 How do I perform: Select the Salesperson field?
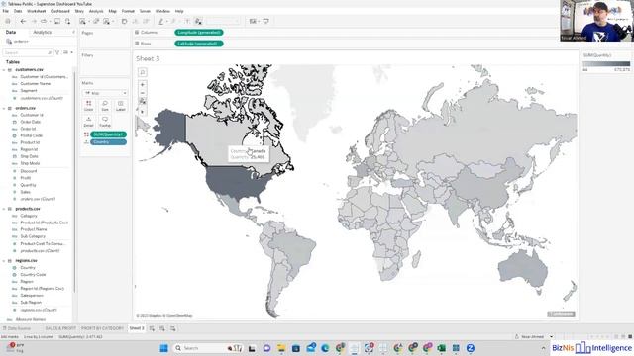(x=32, y=296)
